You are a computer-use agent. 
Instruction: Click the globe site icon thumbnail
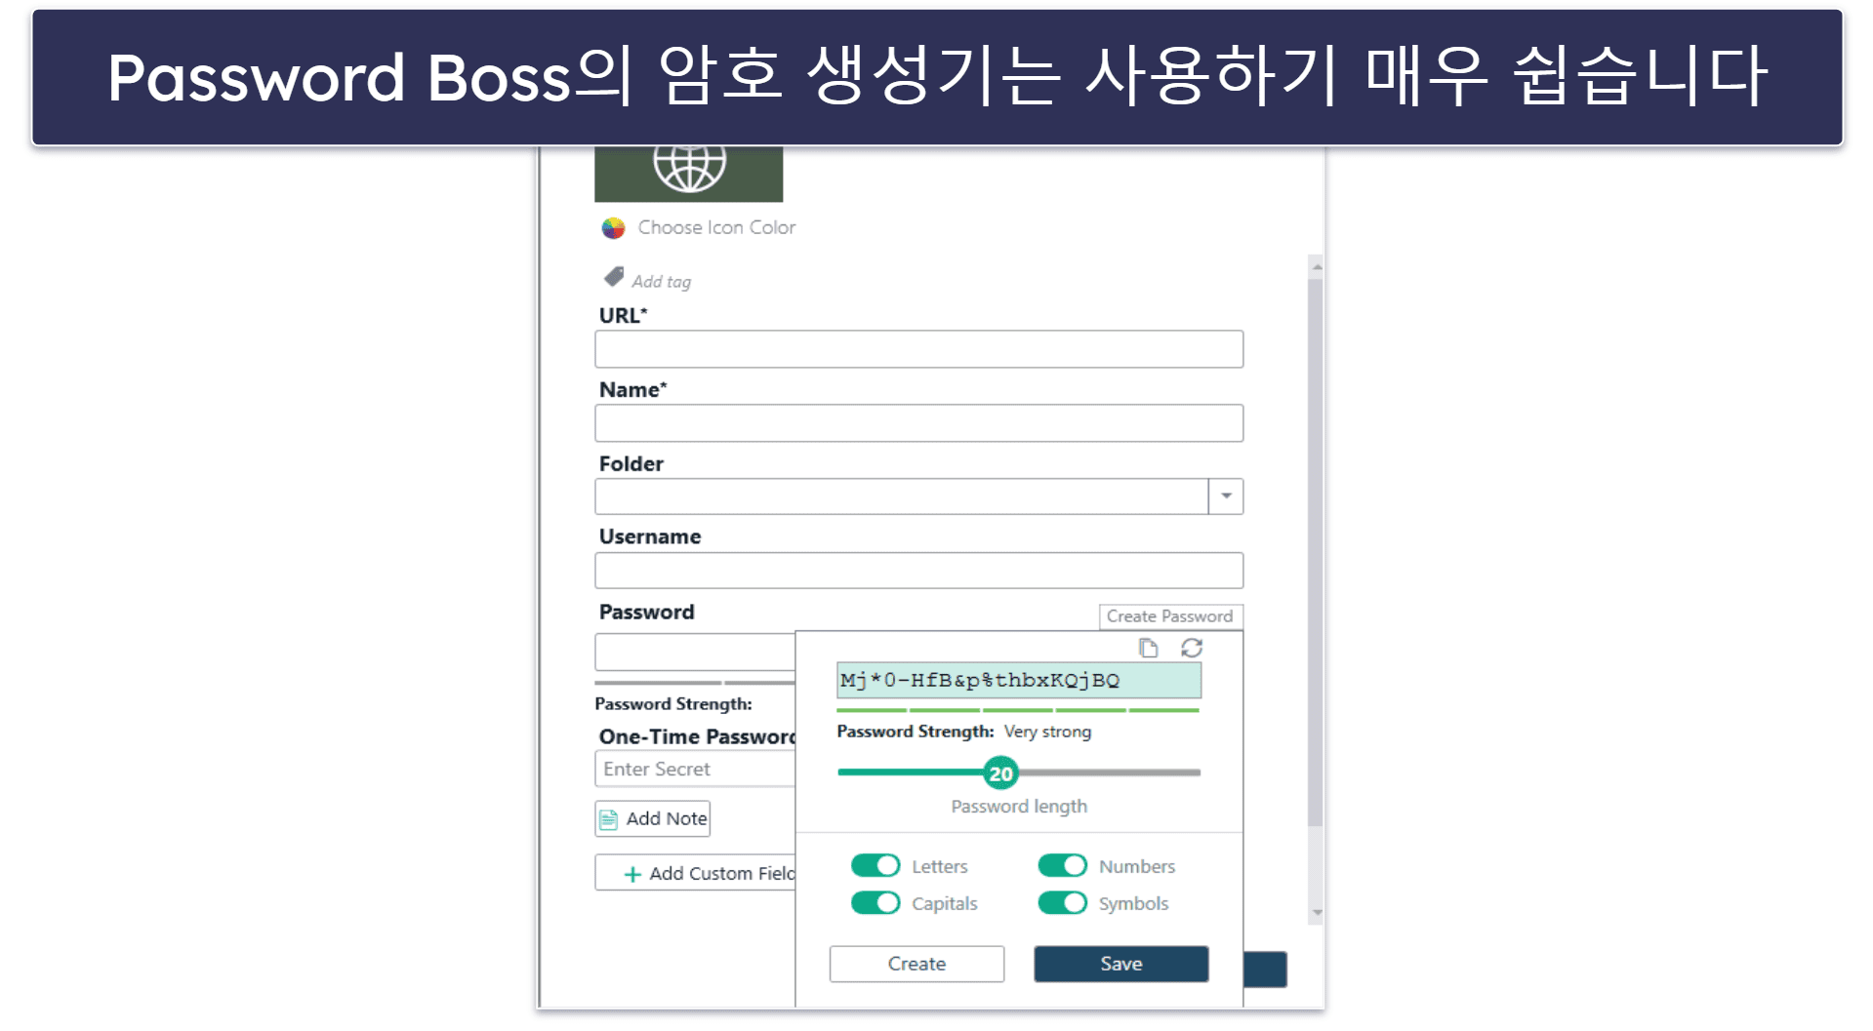pos(688,173)
